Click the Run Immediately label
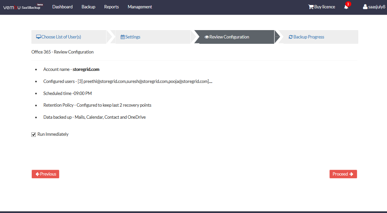 pos(53,134)
